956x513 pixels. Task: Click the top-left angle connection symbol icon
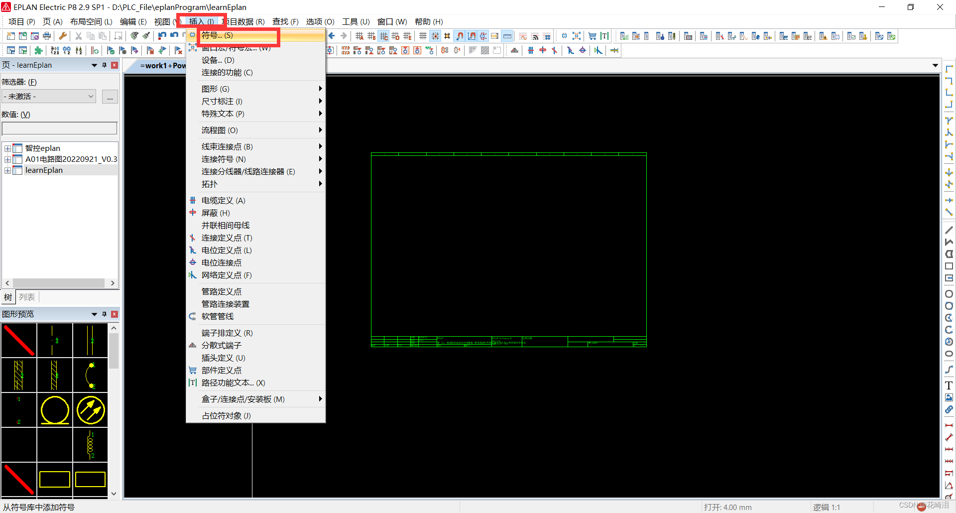pos(949,69)
